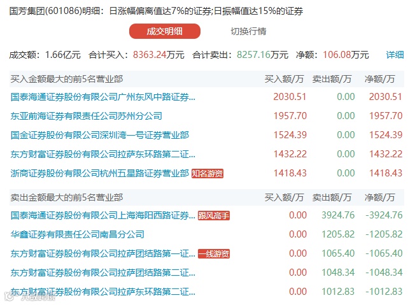Click the buy amount 1432.22 cell

(290, 154)
